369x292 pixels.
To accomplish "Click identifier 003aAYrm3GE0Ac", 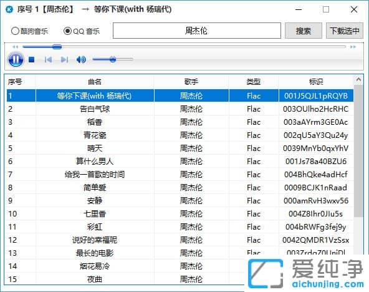I will [316, 122].
